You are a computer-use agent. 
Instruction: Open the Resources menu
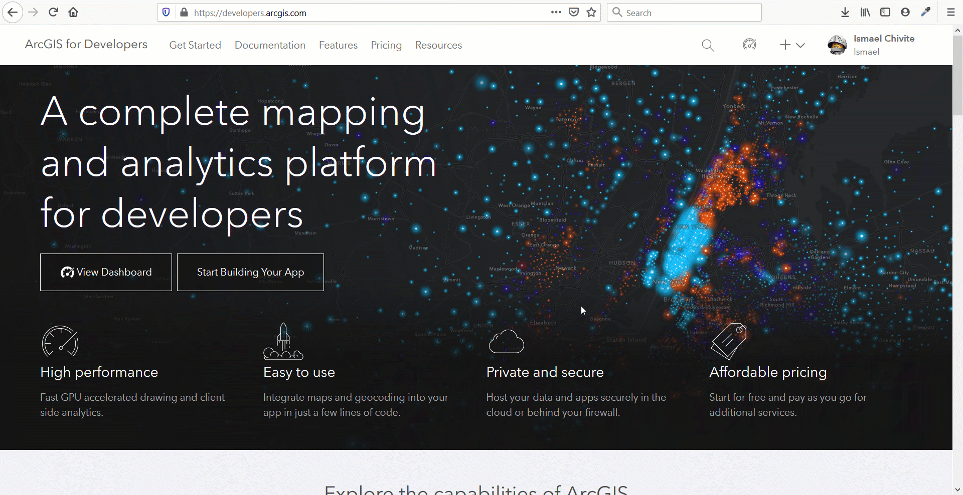click(438, 45)
